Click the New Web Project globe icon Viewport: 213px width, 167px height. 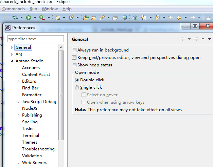tap(58, 18)
